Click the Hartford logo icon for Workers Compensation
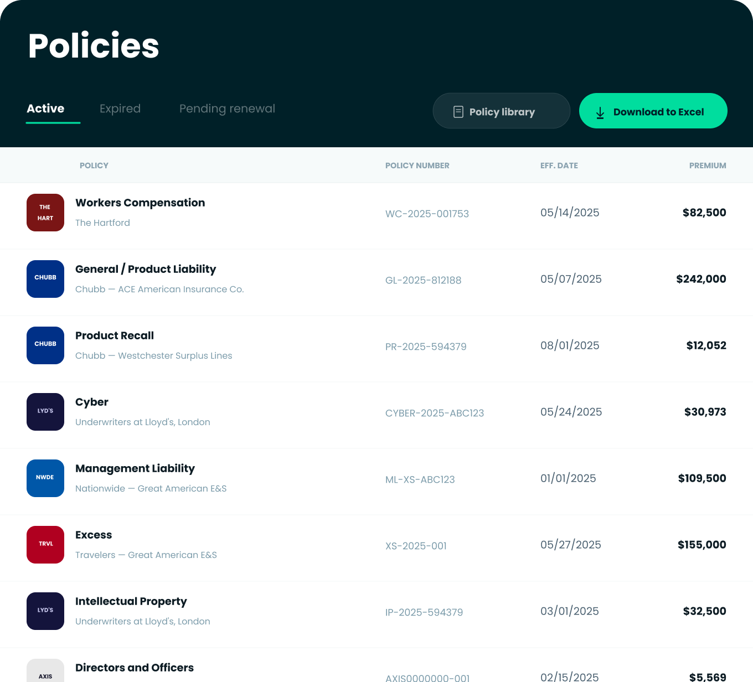 pos(45,213)
